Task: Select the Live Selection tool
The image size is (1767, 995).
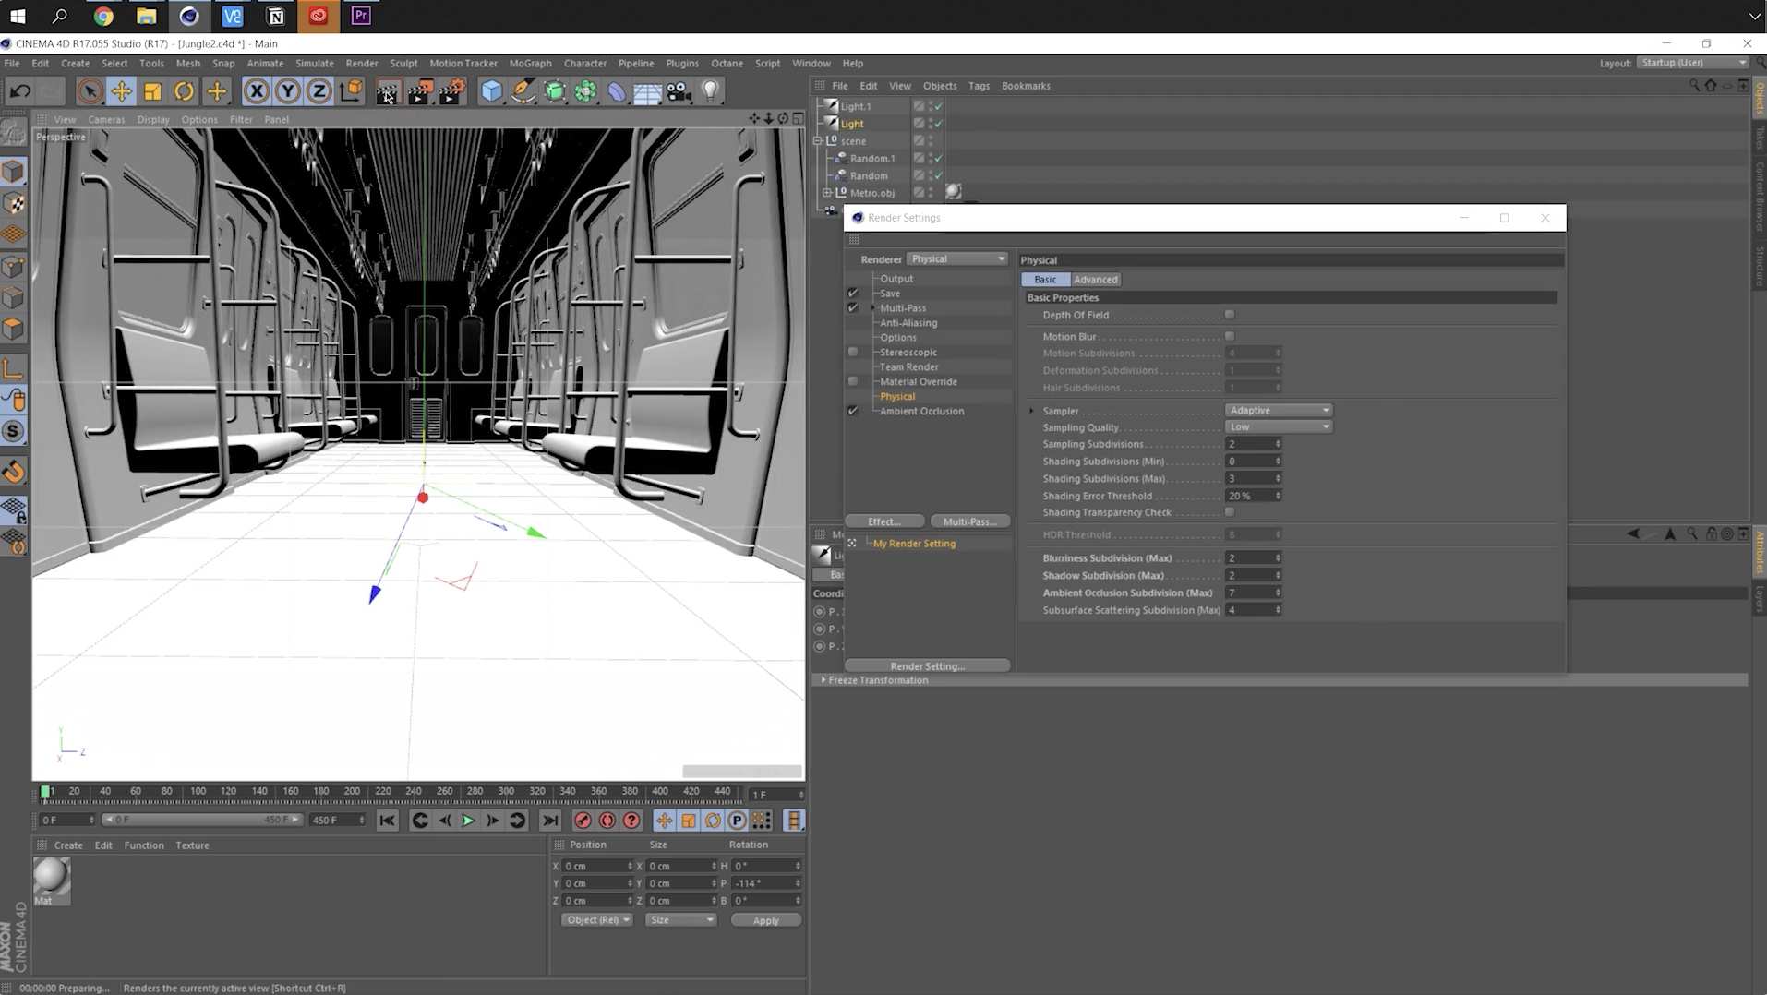Action: 89,90
